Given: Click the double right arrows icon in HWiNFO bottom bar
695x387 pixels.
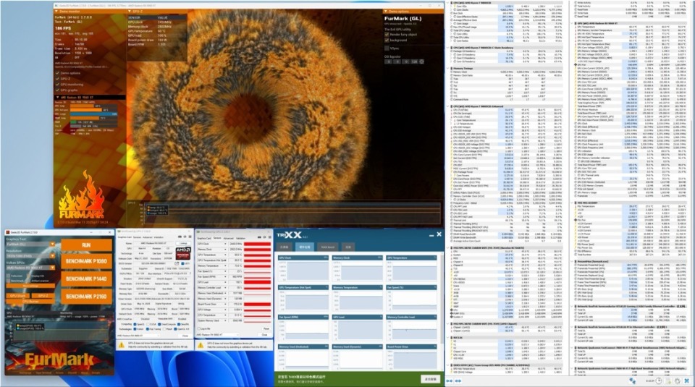Looking at the screenshot, I should [458, 380].
